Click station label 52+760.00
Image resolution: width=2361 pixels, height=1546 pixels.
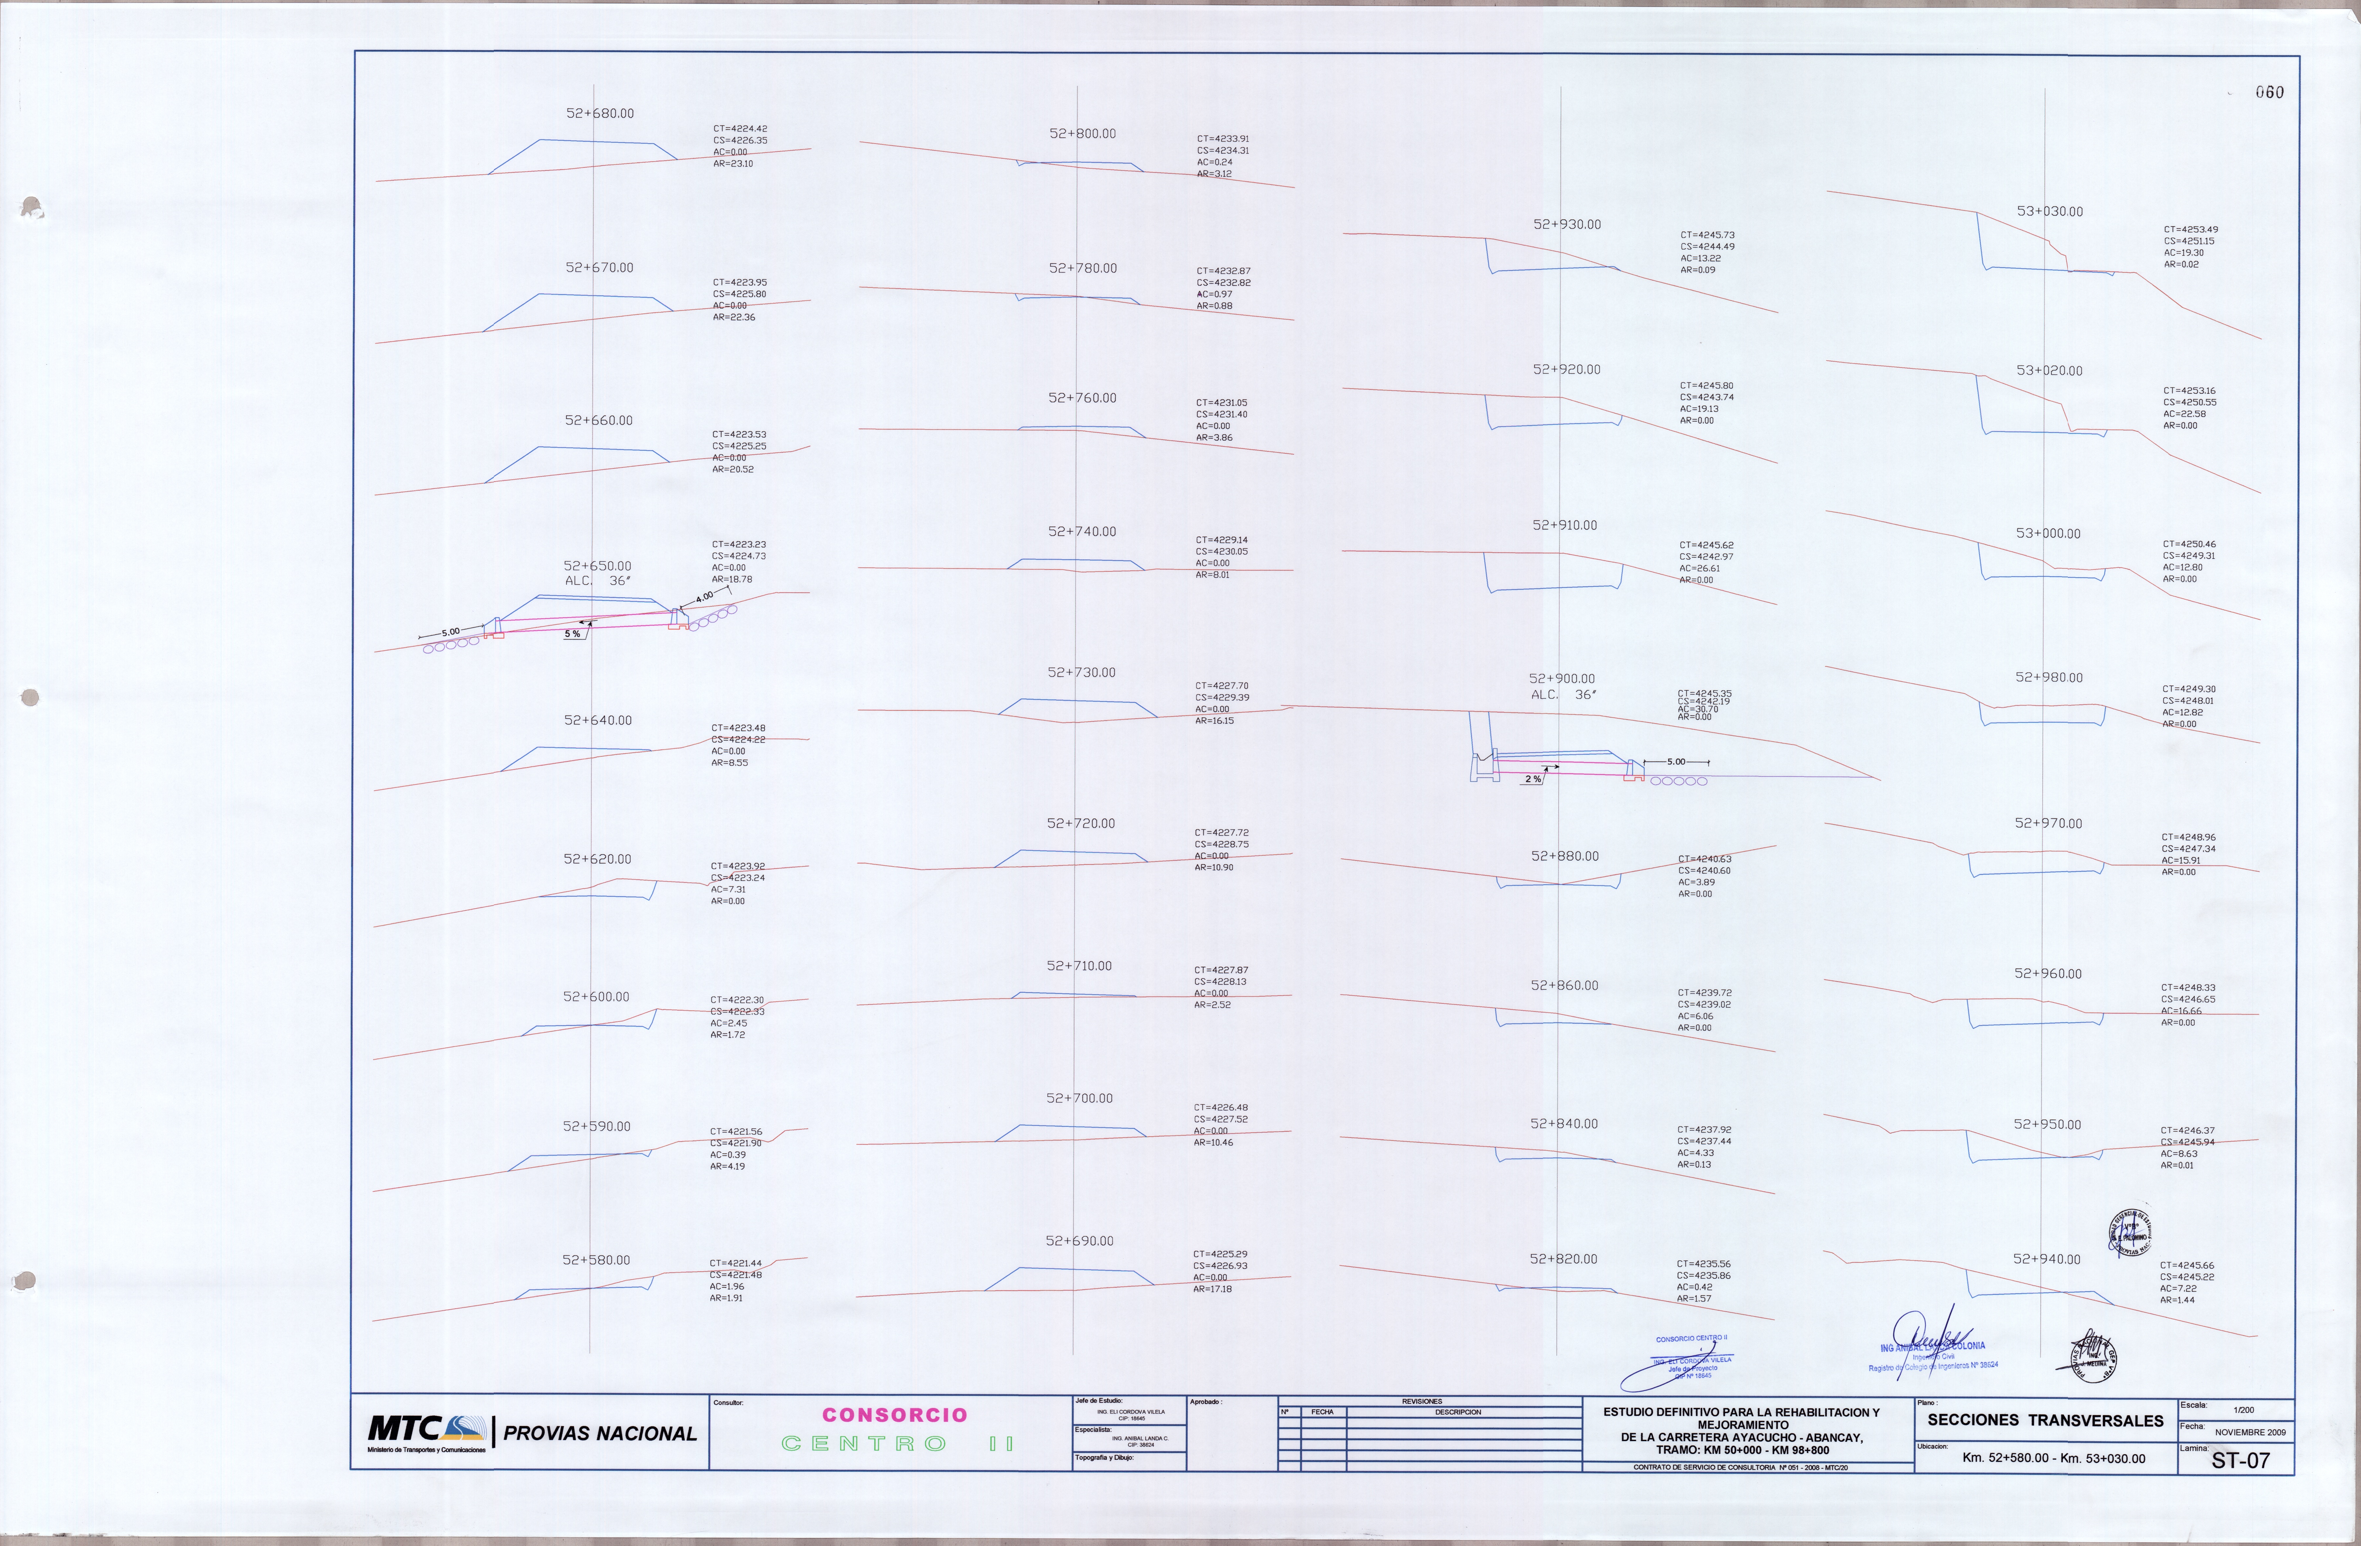click(1082, 398)
